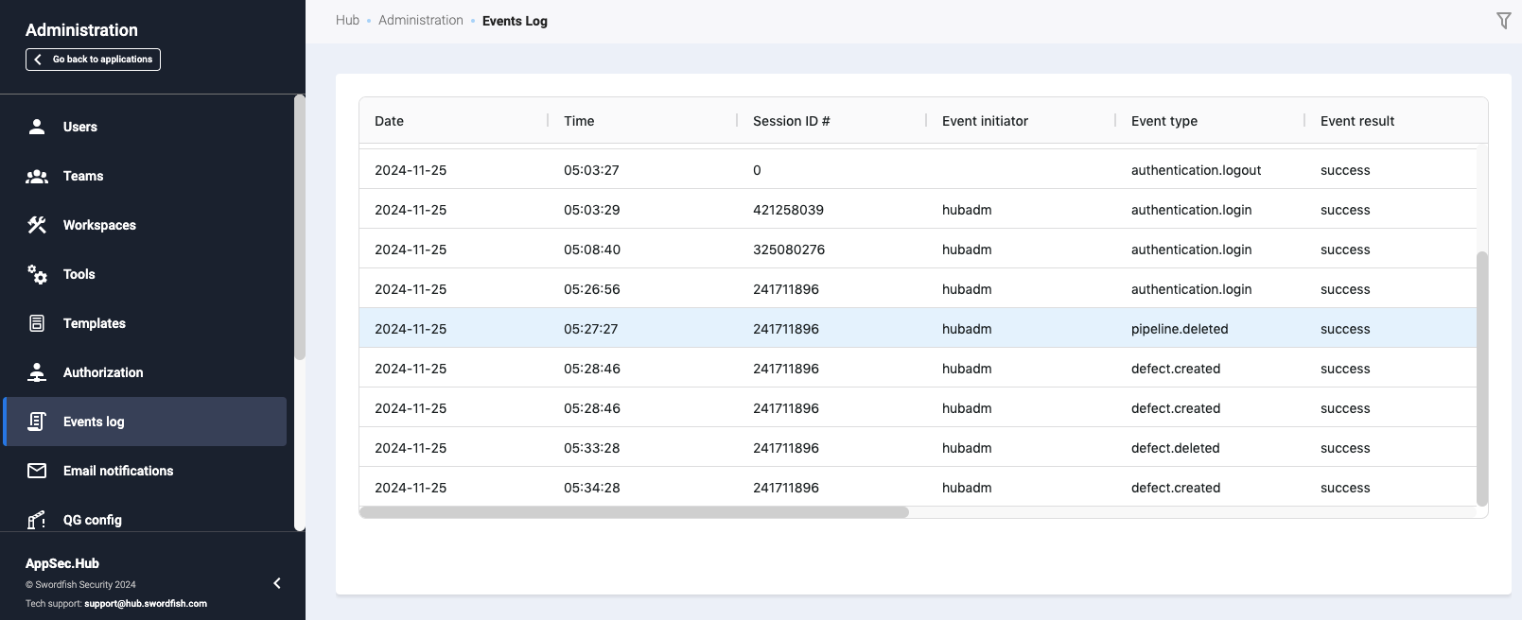Open Workspaces via its tools icon
The image size is (1522, 620).
[x=37, y=225]
